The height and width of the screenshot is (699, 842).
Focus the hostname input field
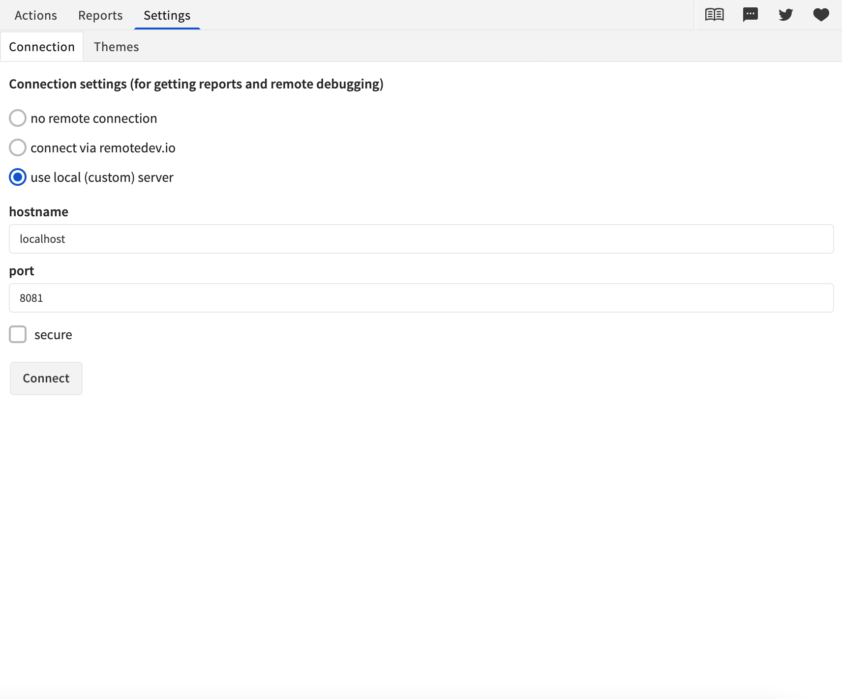click(421, 239)
